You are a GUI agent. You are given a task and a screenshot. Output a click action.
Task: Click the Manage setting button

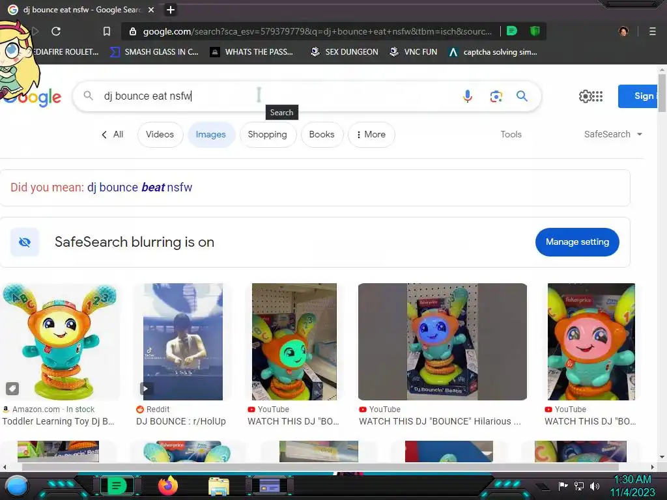point(577,242)
